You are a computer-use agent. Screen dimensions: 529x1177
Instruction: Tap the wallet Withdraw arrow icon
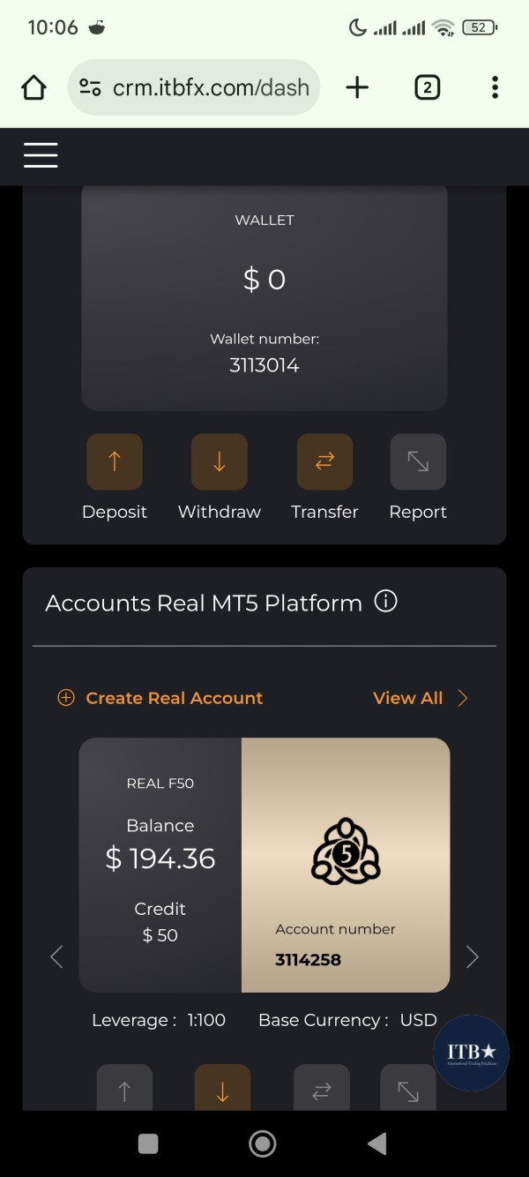pyautogui.click(x=220, y=461)
